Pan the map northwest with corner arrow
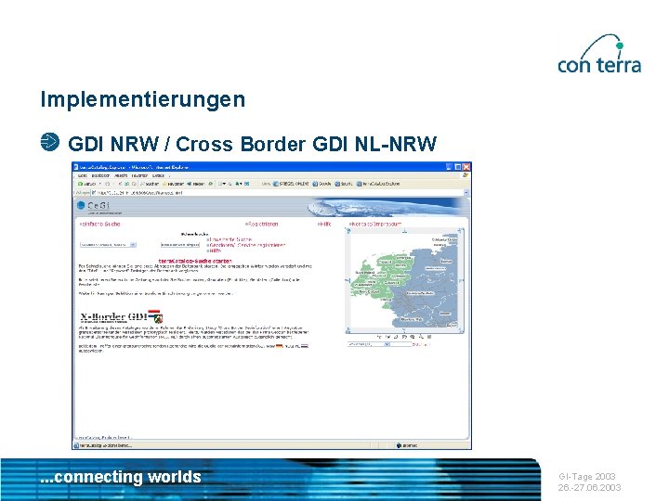Image resolution: width=669 pixels, height=501 pixels. [348, 231]
